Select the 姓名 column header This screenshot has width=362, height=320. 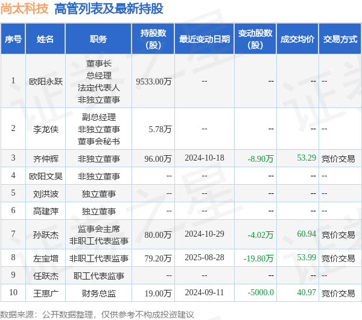45,39
